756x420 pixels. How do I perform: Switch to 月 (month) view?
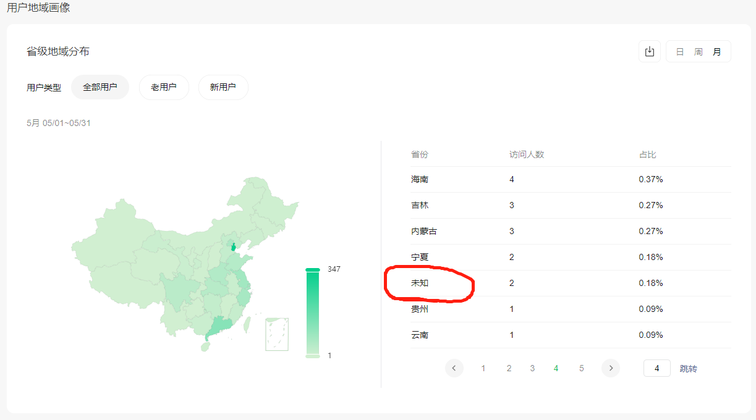717,52
